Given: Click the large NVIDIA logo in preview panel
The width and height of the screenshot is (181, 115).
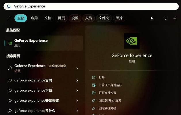Looking at the screenshot, I should [x=132, y=41].
